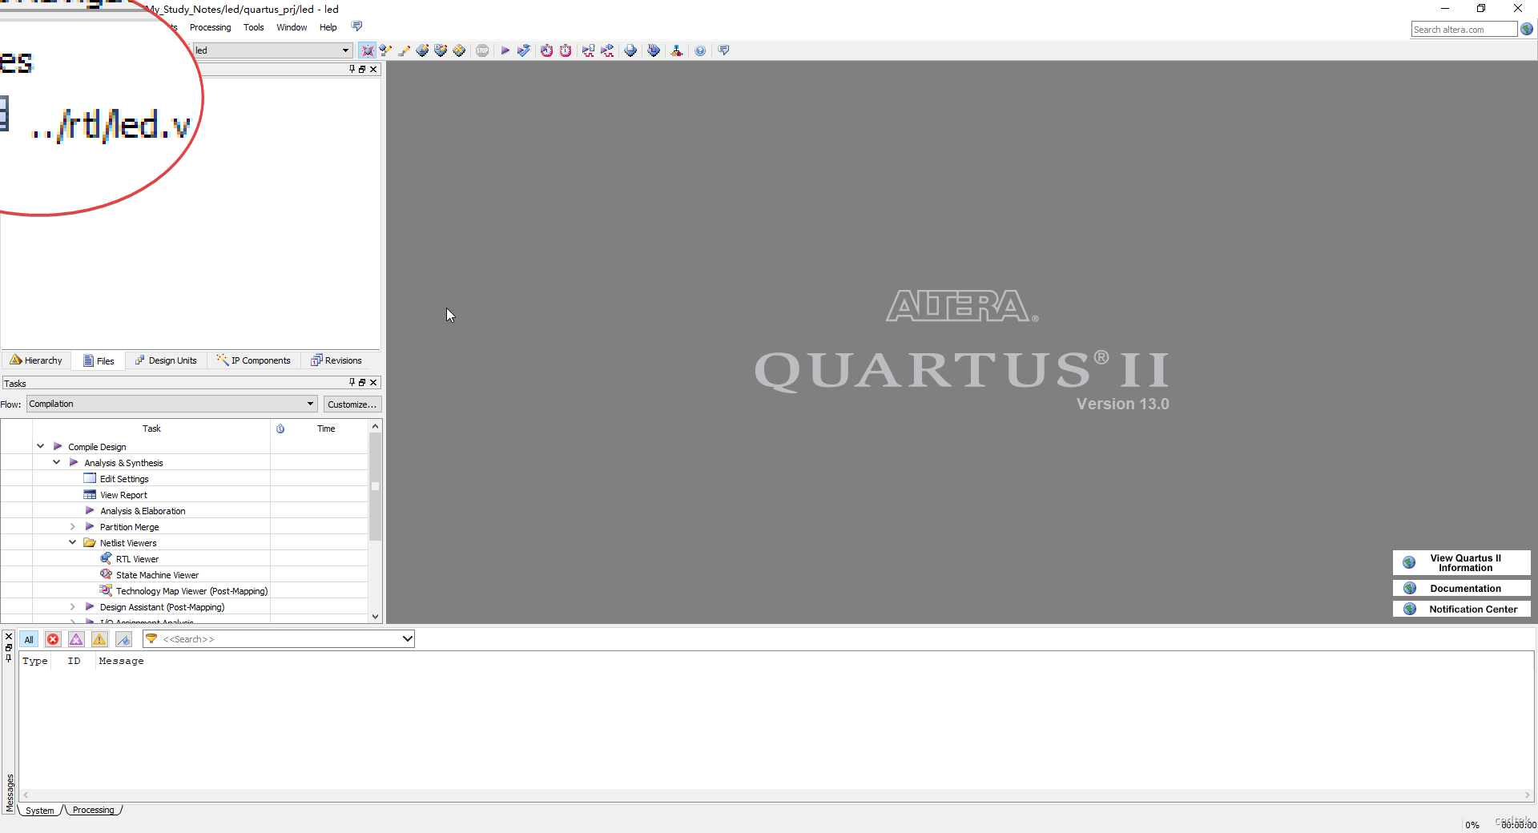The width and height of the screenshot is (1538, 833).
Task: Open the Window menu
Action: pos(292,27)
